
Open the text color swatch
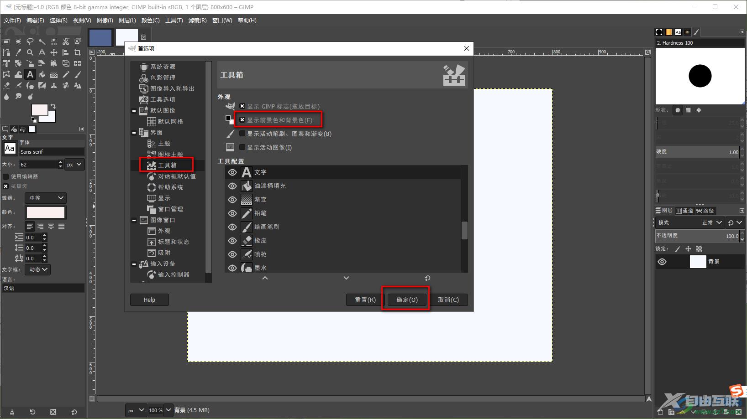coord(46,212)
